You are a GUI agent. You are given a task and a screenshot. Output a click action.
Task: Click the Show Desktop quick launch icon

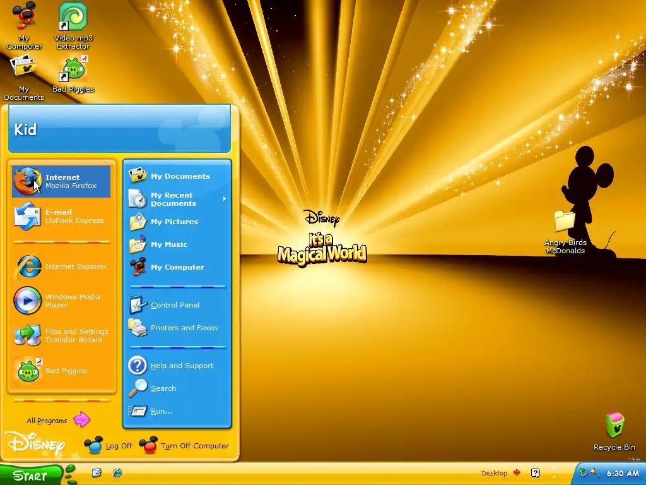(97, 472)
